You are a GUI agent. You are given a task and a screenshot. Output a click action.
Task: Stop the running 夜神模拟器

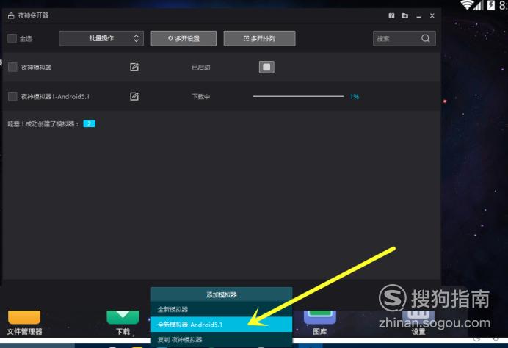[x=266, y=67]
